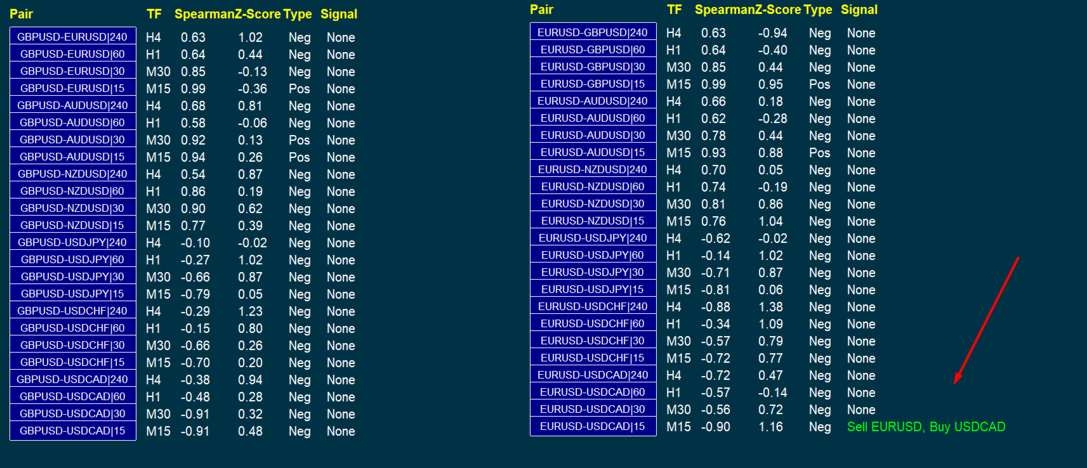Select the GBPUSD-USDCAD|240 pair button
Viewport: 1087px width, 468px height.
click(x=72, y=379)
